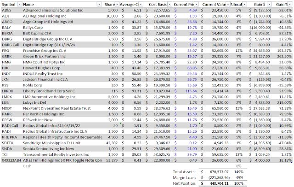Screen dimensions: 294x187
Task: Select the PARR symbol cell
Action: 7,114
